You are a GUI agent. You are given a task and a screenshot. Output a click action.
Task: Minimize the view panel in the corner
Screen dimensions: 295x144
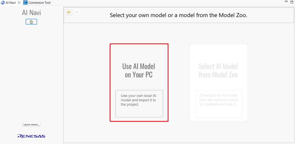[x=286, y=2]
